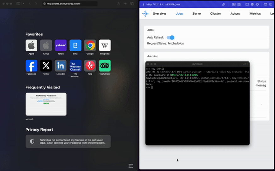Open the TripAdvisor favorite
Image resolution: width=275 pixels, height=171 pixels.
tap(105, 66)
